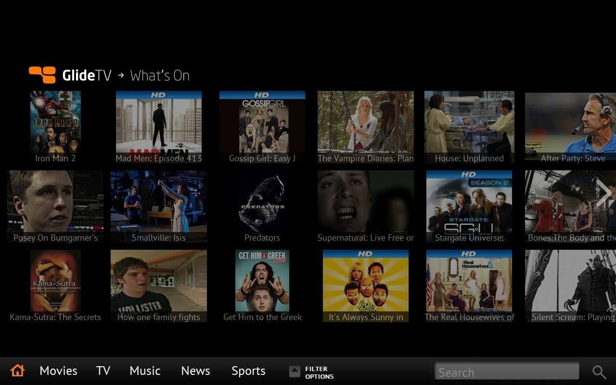Play After Party: Steve video
Image resolution: width=616 pixels, height=385 pixels.
click(x=571, y=127)
